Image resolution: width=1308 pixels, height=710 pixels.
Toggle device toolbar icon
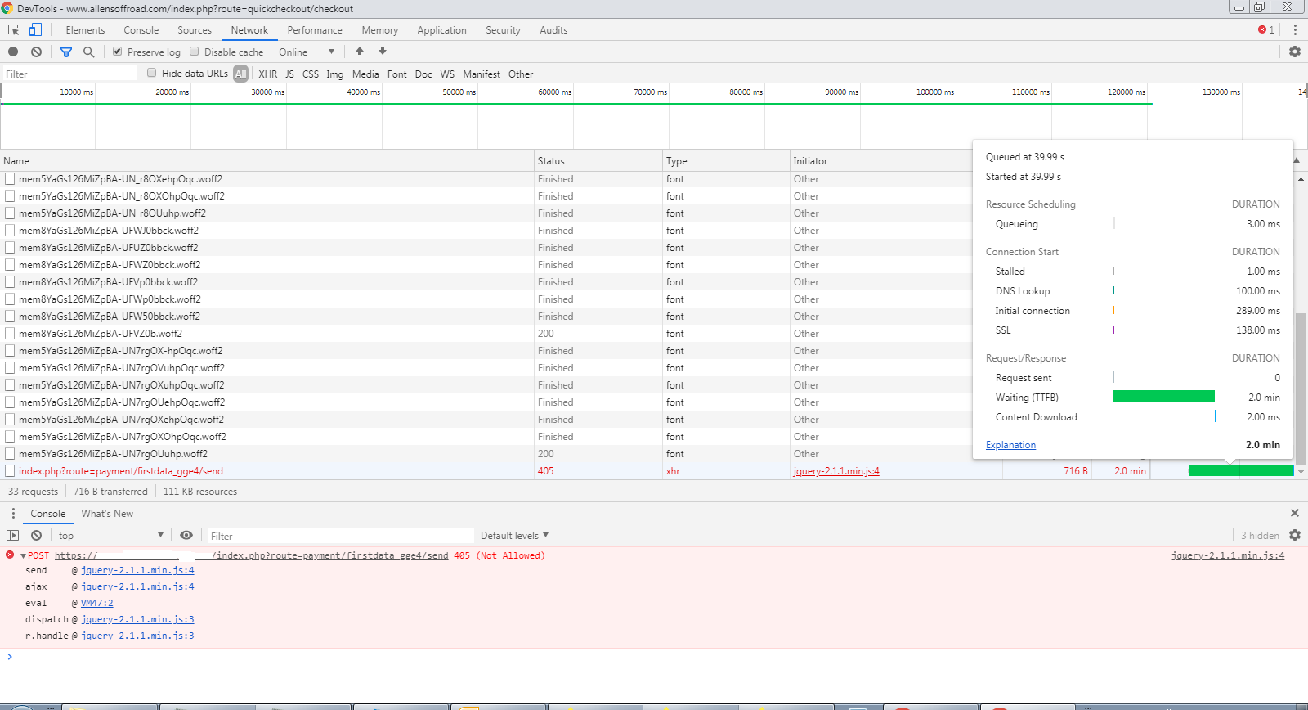tap(35, 30)
